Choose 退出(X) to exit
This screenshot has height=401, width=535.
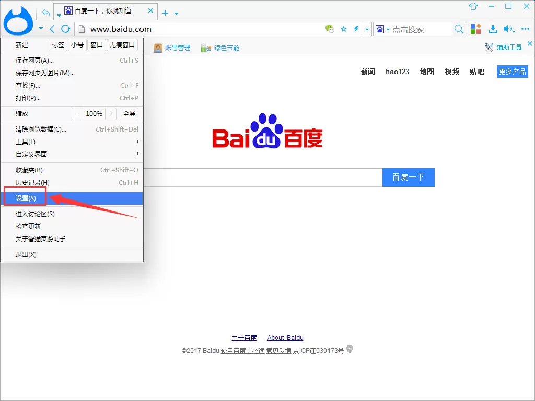click(x=72, y=255)
